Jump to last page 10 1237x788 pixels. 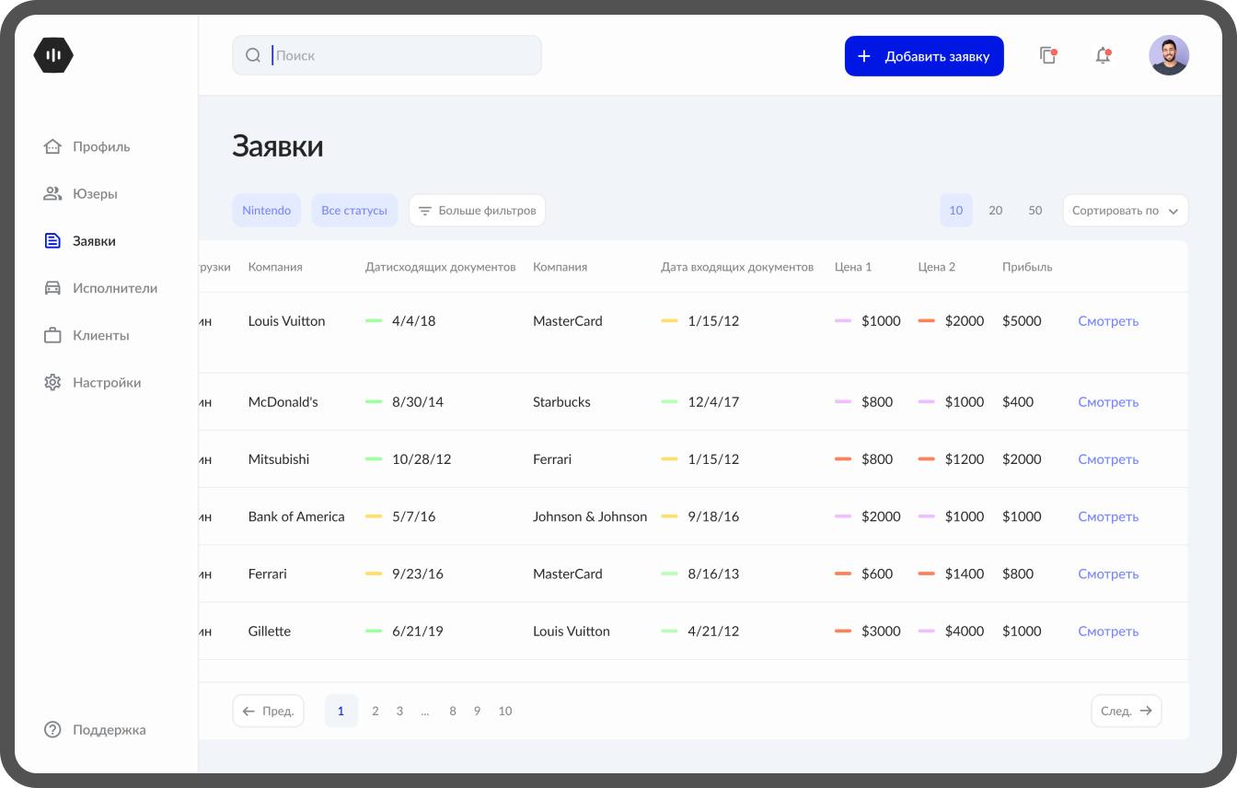click(505, 711)
